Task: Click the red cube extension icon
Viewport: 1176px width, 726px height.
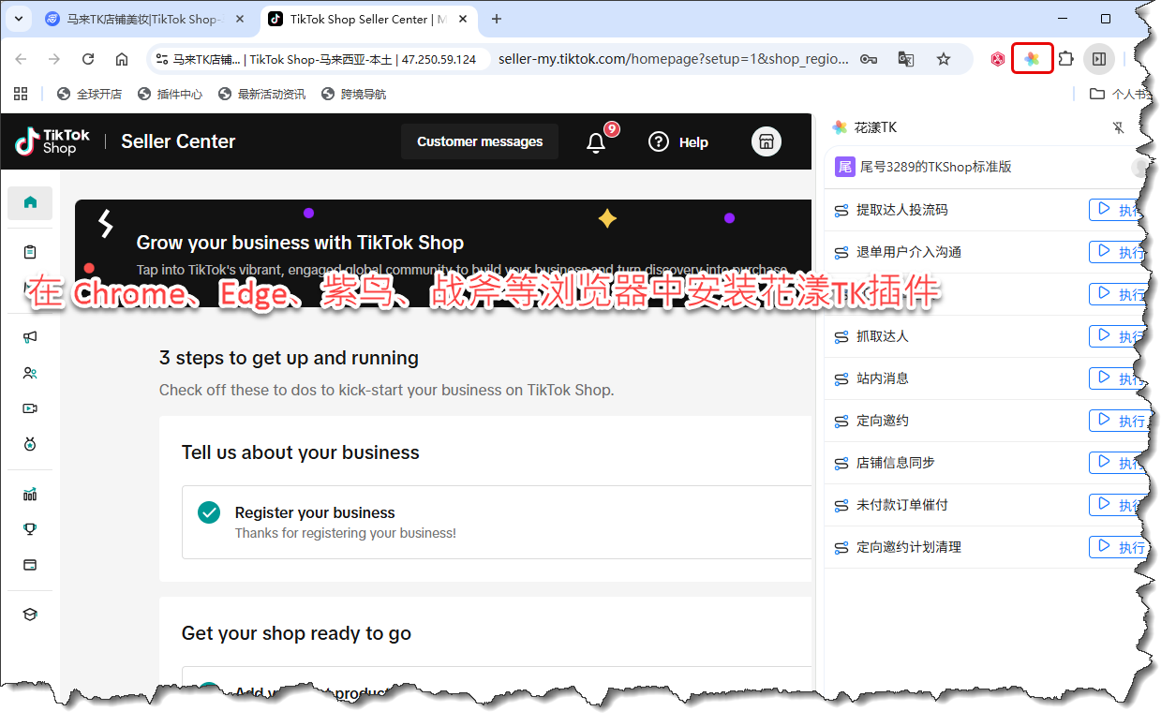Action: (x=998, y=59)
